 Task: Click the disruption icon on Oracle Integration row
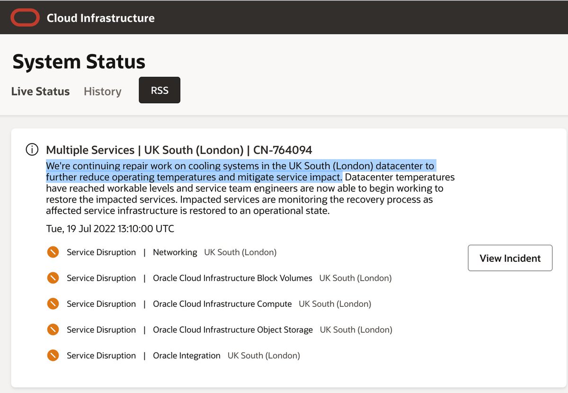53,356
